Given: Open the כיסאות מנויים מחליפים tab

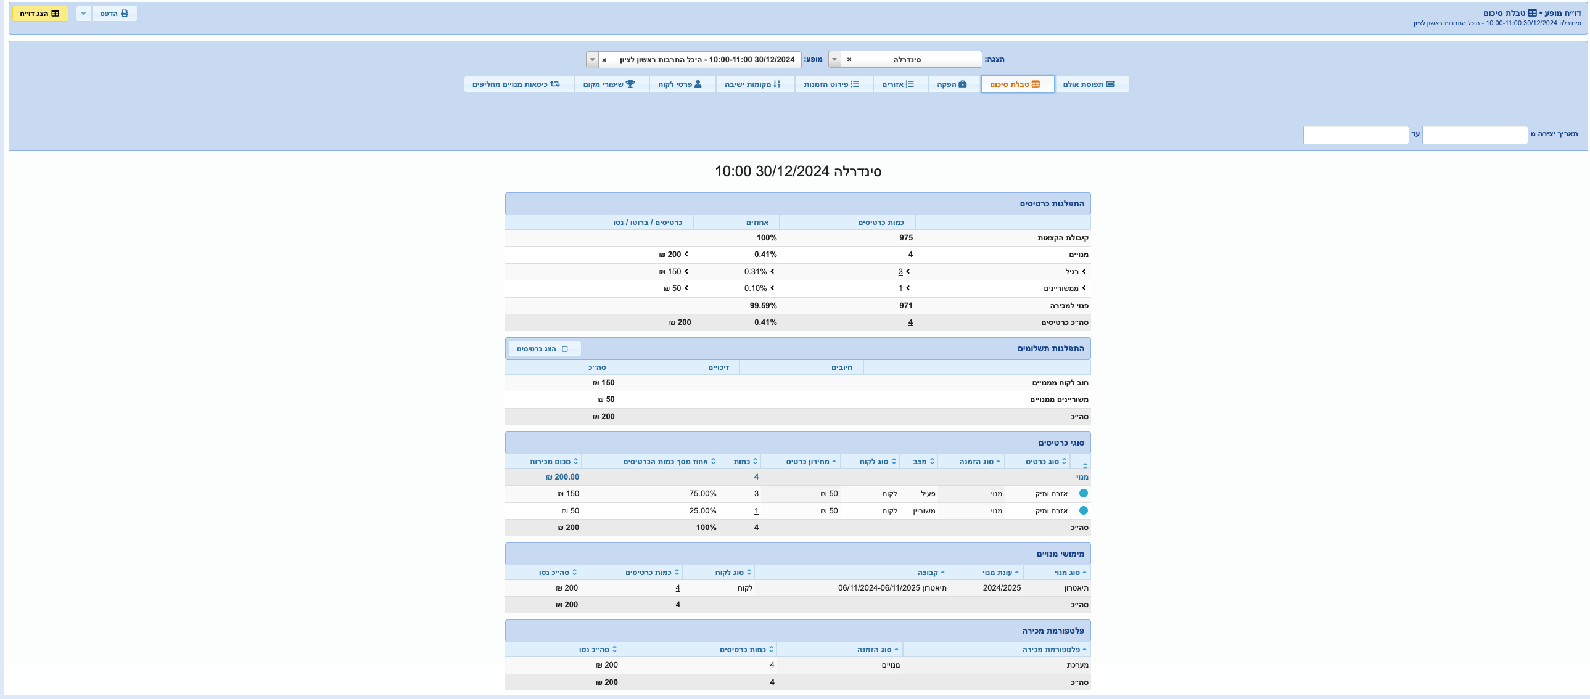Looking at the screenshot, I should tap(519, 84).
